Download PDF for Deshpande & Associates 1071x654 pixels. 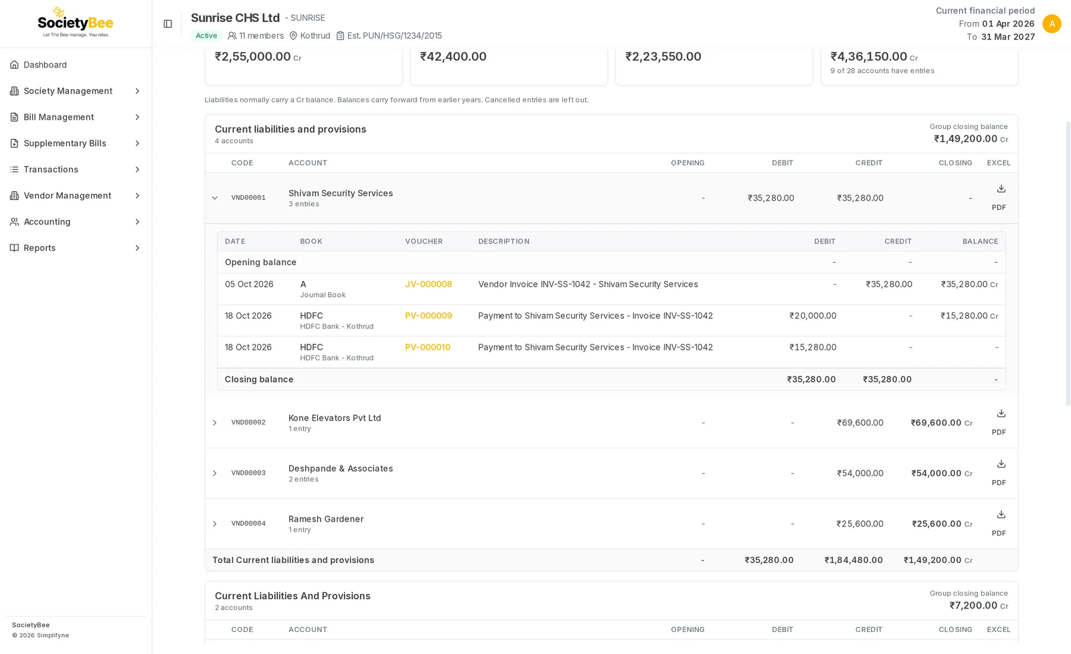coord(999,483)
